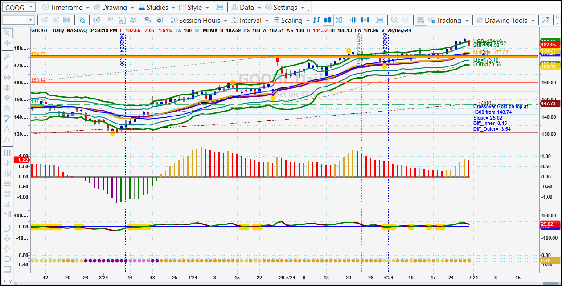Screen dimensions: 562x286
Task: Click the narrow candle spacing icon
Action: point(354,20)
